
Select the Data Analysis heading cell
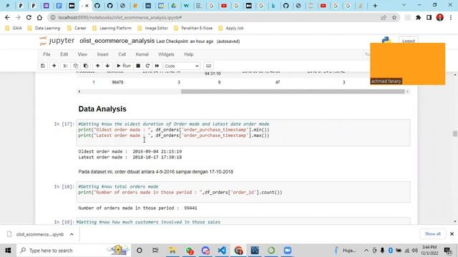coord(102,109)
